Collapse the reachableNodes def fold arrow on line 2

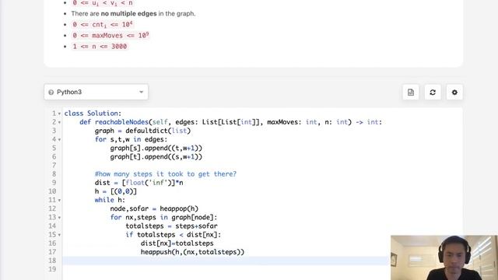(59, 122)
